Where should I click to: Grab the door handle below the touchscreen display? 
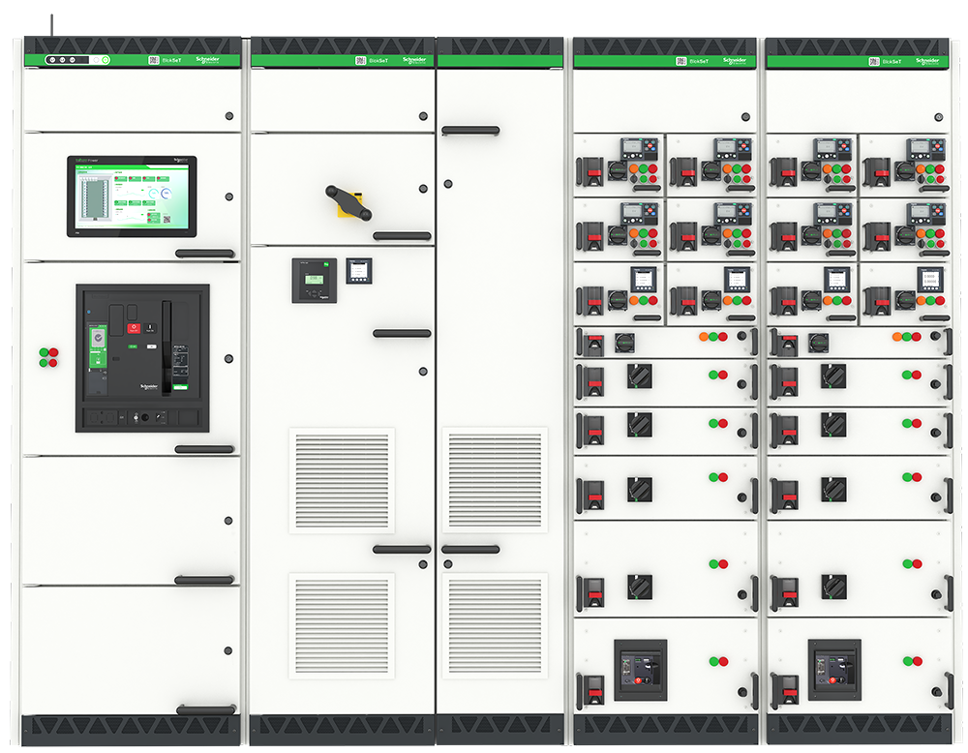click(205, 253)
